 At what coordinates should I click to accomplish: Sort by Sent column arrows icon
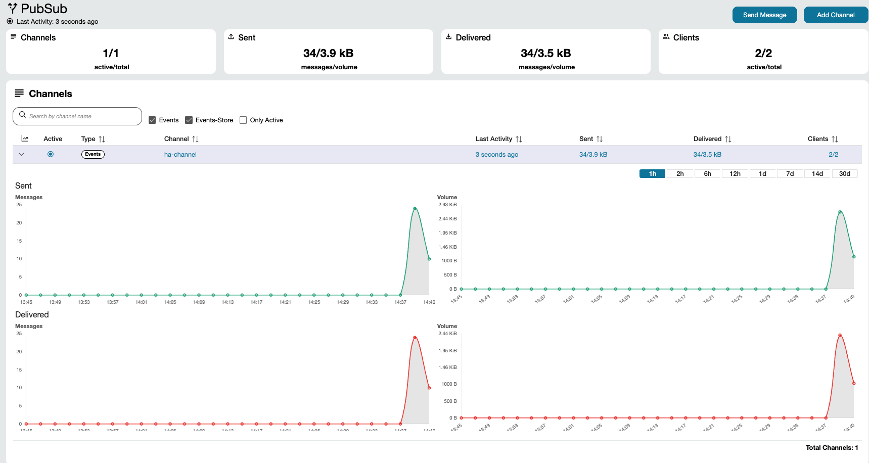tap(600, 139)
